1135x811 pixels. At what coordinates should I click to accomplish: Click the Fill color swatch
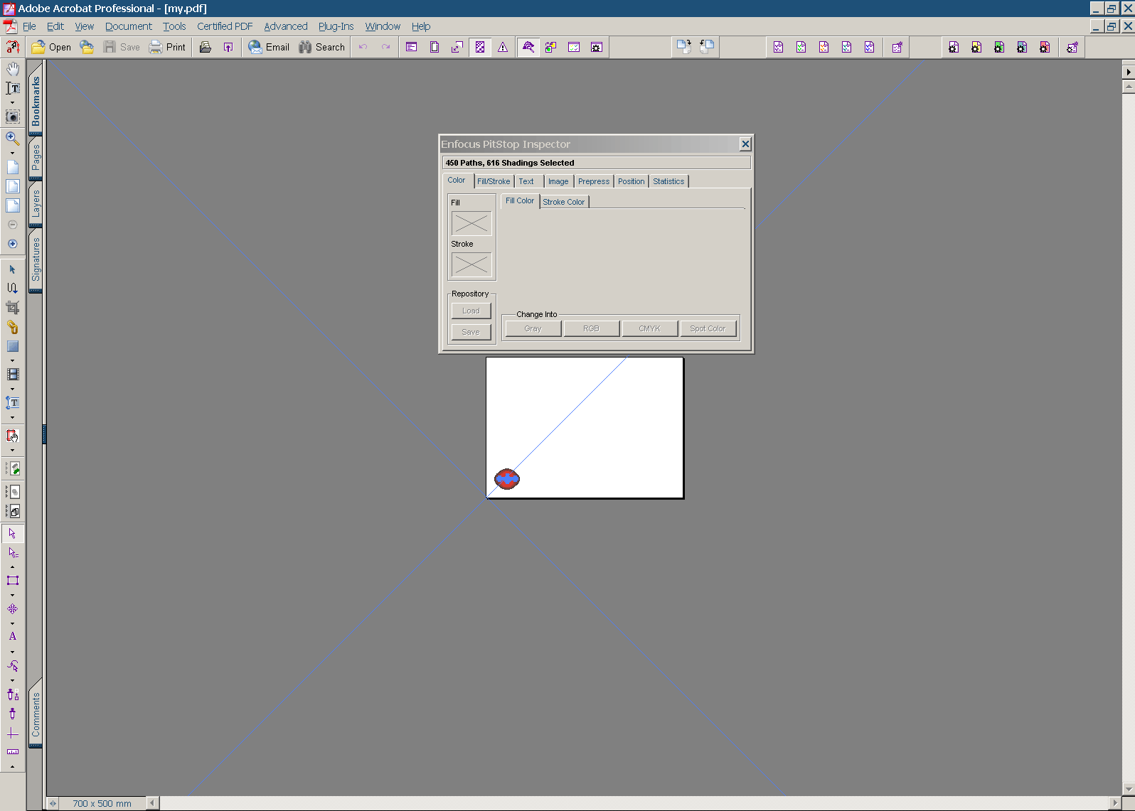pos(471,224)
